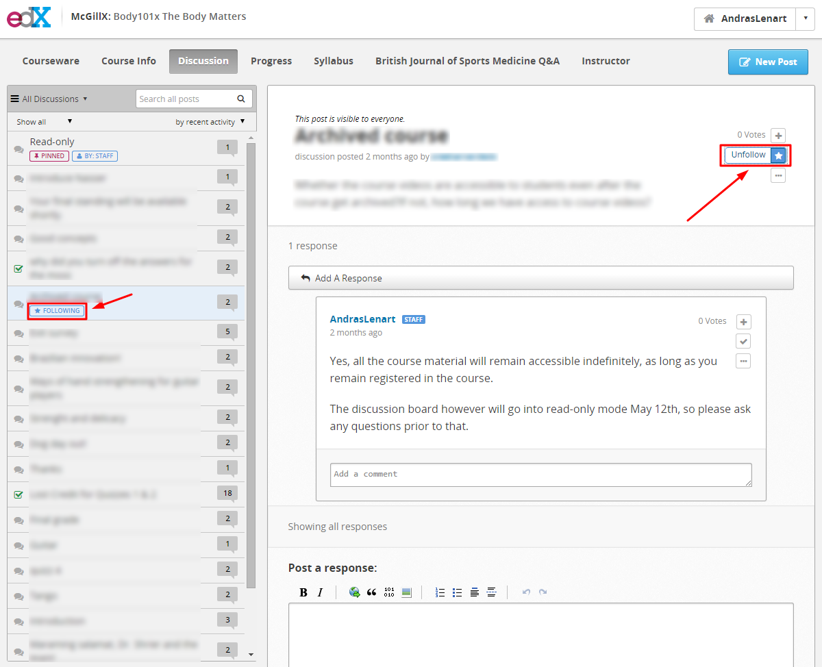Image resolution: width=822 pixels, height=667 pixels.
Task: Click the Add A Response button
Action: pos(540,278)
